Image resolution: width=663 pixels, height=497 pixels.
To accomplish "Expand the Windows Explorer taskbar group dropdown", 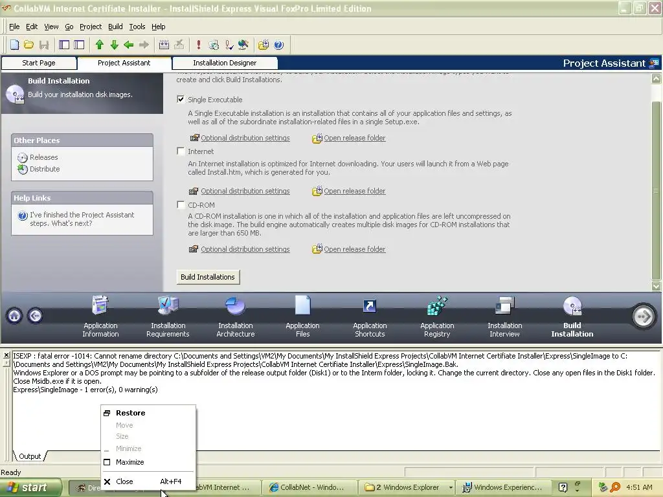I will (451, 487).
